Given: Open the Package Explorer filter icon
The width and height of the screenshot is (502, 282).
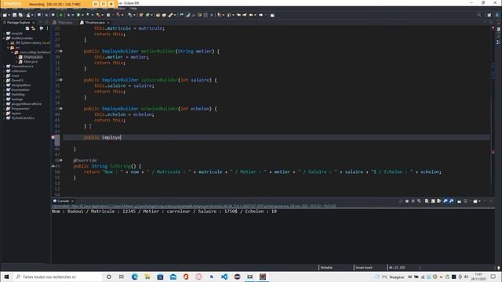Looking at the screenshot, I should coord(42,28).
